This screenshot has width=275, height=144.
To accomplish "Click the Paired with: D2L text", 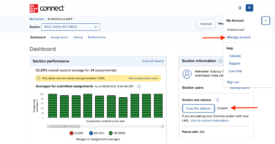I will [193, 132].
